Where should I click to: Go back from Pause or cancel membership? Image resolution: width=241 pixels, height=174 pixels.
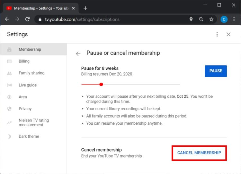78,54
